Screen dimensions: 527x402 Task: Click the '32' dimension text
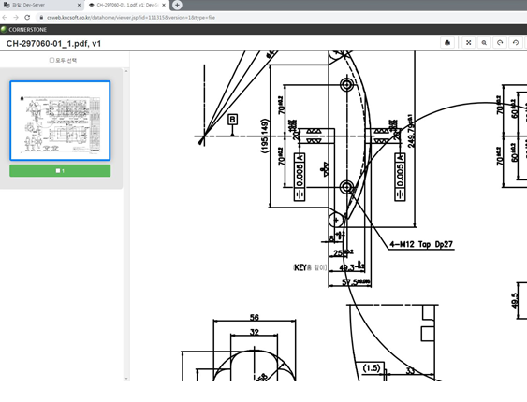click(x=255, y=332)
